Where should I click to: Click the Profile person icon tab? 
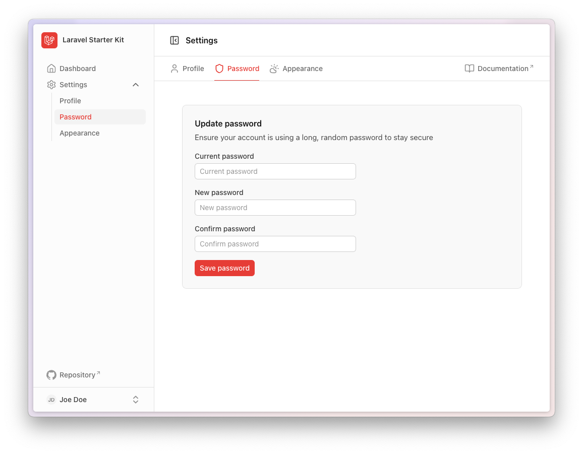(174, 69)
